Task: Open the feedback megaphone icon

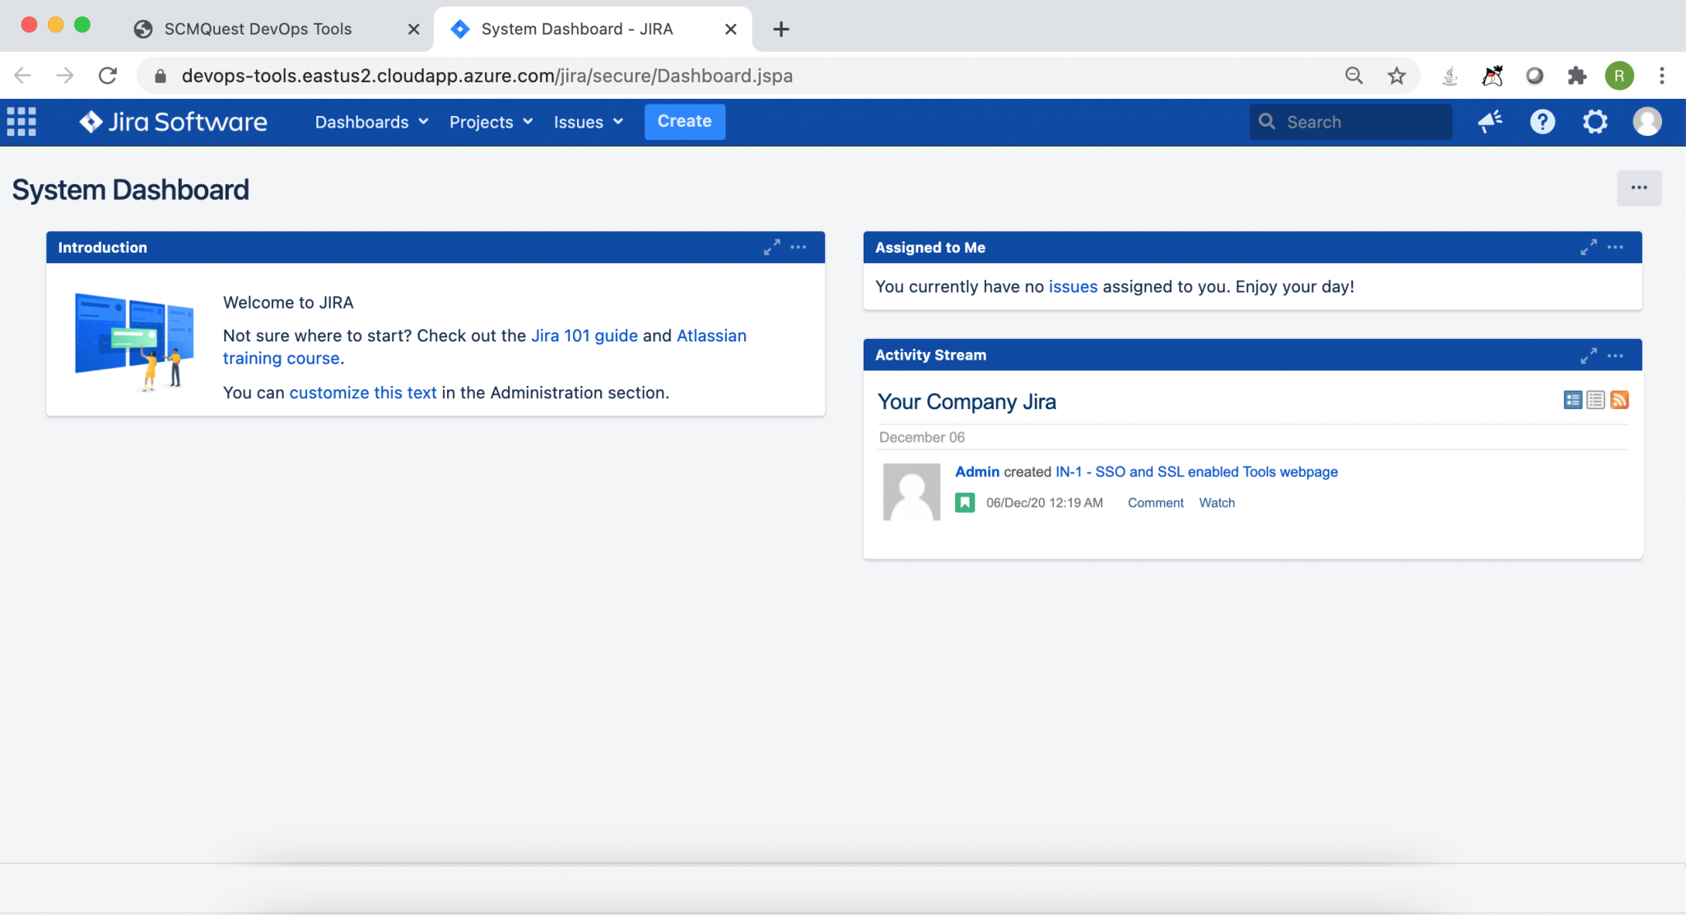Action: click(1489, 121)
